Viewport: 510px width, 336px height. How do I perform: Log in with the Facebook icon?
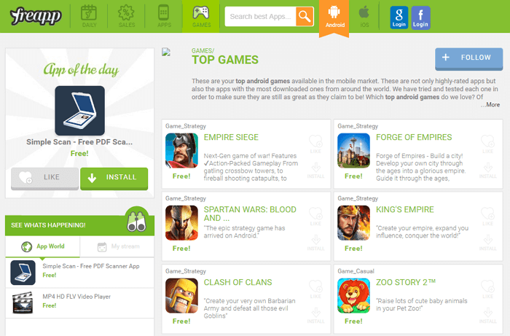pos(420,18)
